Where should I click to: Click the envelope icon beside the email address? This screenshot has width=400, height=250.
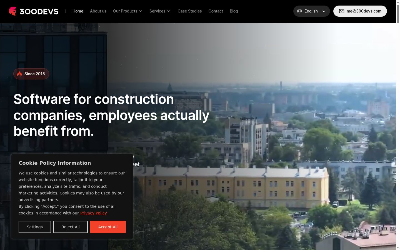click(x=342, y=11)
